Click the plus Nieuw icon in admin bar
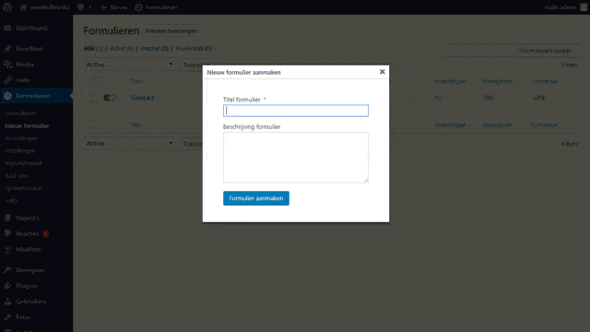This screenshot has height=332, width=590. tap(103, 7)
